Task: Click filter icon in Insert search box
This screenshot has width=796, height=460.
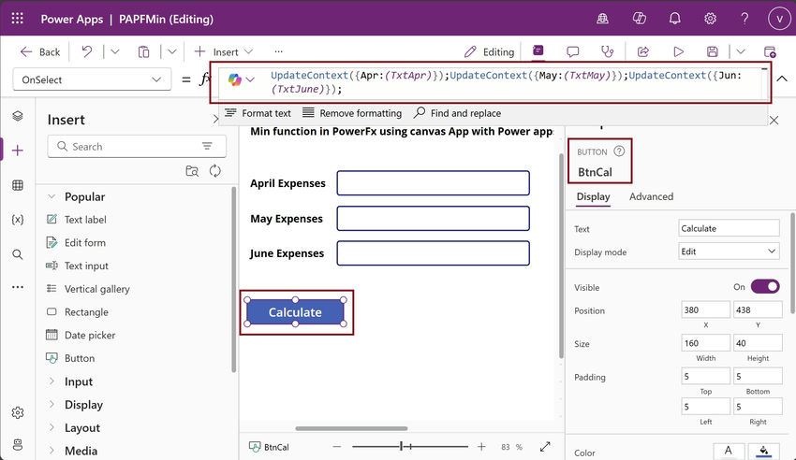Action: tap(207, 146)
